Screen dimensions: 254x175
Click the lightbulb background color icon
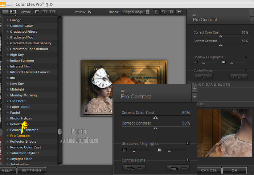point(179,12)
